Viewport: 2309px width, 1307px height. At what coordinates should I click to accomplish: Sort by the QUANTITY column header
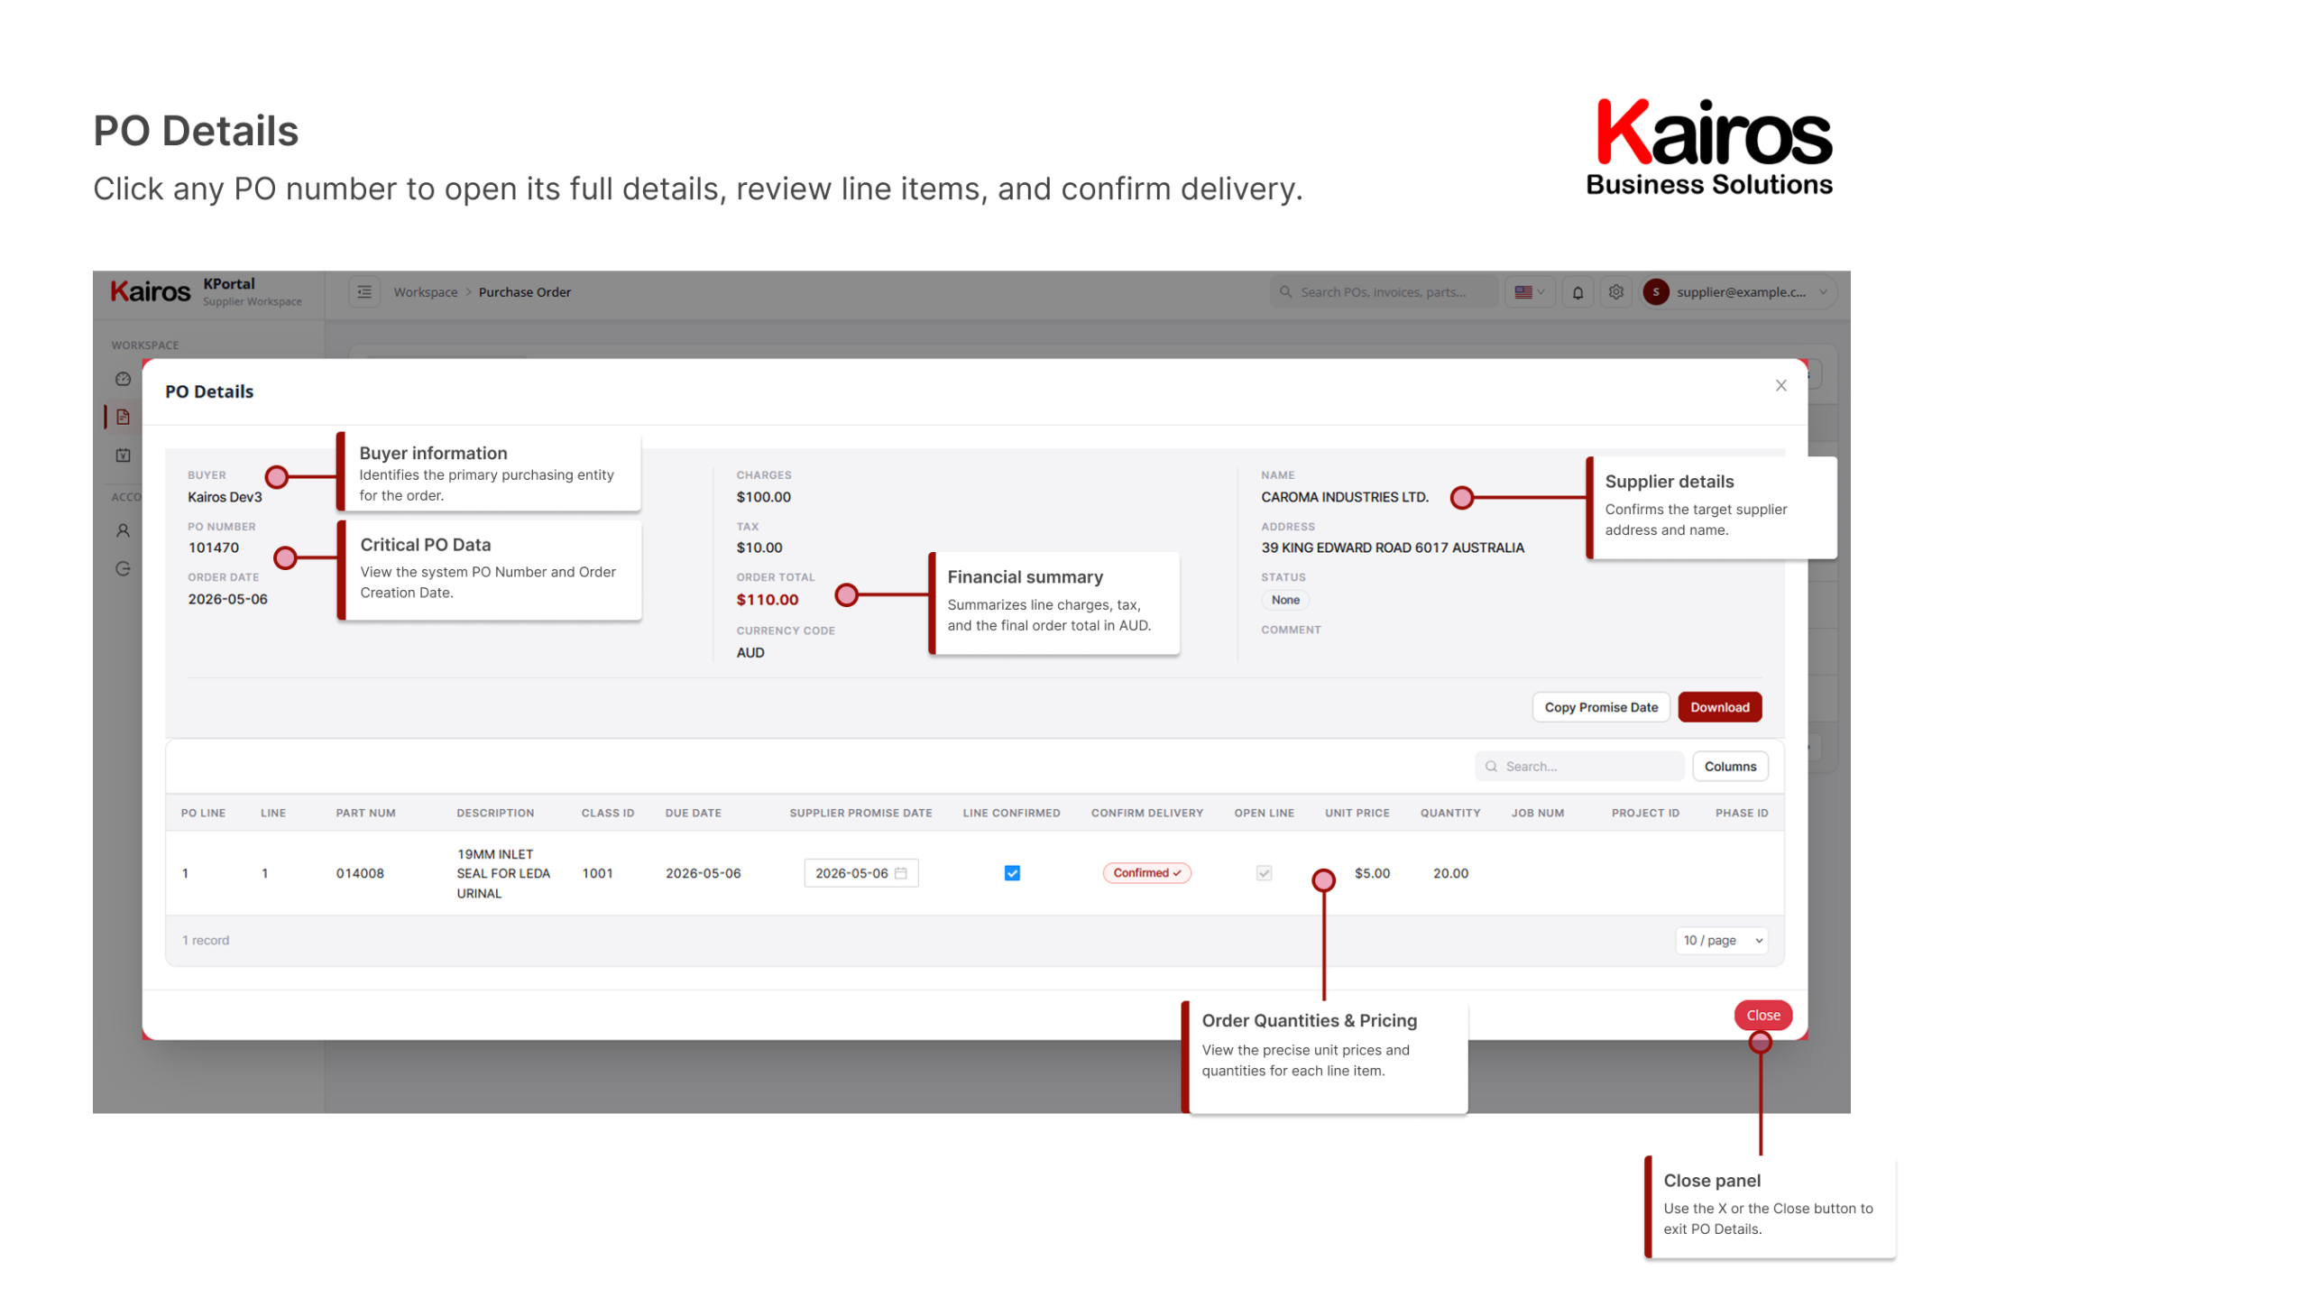coord(1451,814)
